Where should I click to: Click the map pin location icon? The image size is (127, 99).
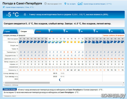tap(65, 4)
